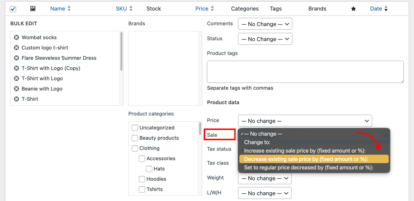
Task: Choose 'Set to regular price decreased by'
Action: click(x=314, y=168)
